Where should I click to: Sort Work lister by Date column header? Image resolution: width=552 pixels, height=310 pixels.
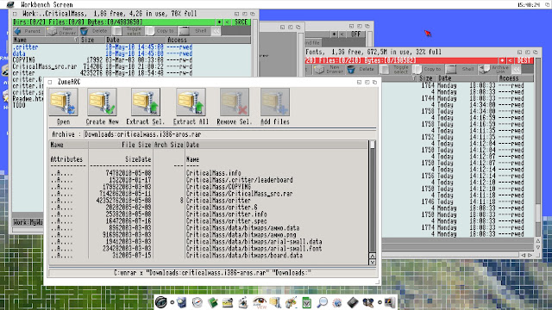point(135,40)
